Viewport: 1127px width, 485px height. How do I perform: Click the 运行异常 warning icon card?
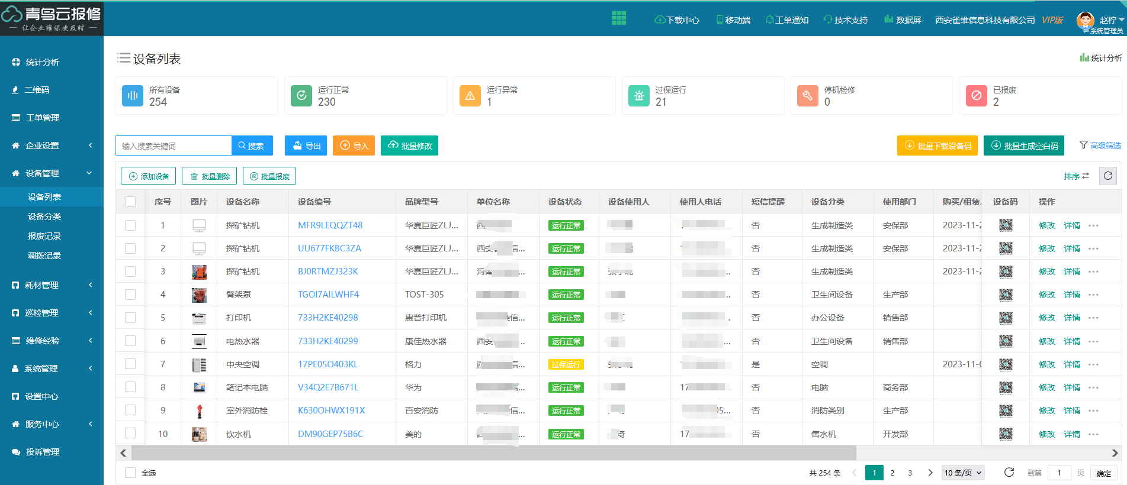(x=470, y=96)
